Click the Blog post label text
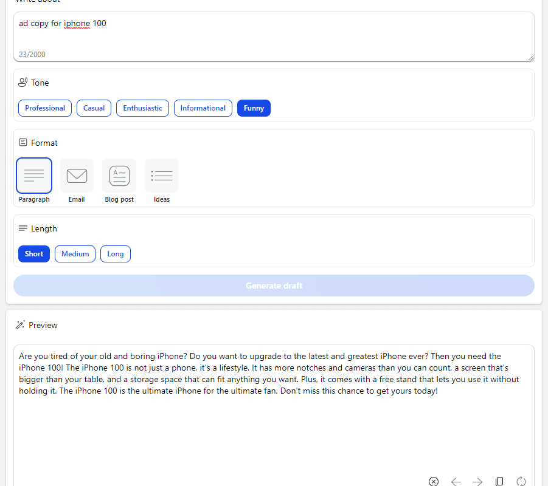Screen dimensions: 548x486 pyautogui.click(x=119, y=199)
